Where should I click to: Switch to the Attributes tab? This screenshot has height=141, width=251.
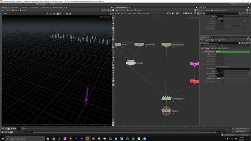tap(213, 49)
